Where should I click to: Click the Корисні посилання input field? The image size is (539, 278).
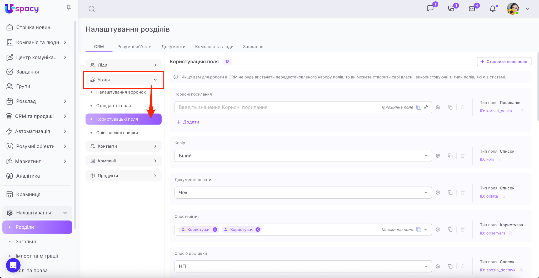[276, 107]
